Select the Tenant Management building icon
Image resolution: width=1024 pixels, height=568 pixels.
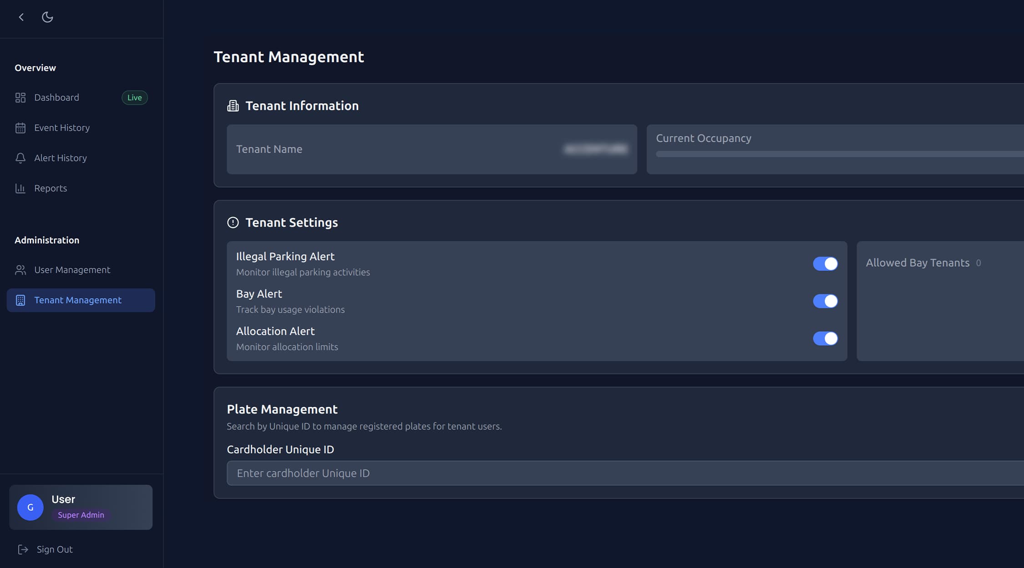[x=20, y=300]
